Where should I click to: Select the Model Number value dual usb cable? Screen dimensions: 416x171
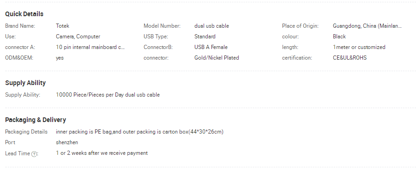211,26
